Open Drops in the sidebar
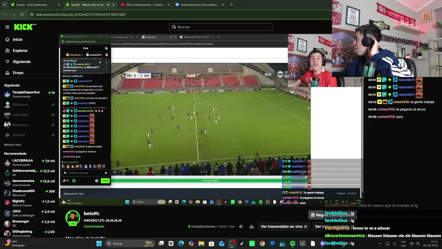The image size is (442, 249). click(18, 73)
